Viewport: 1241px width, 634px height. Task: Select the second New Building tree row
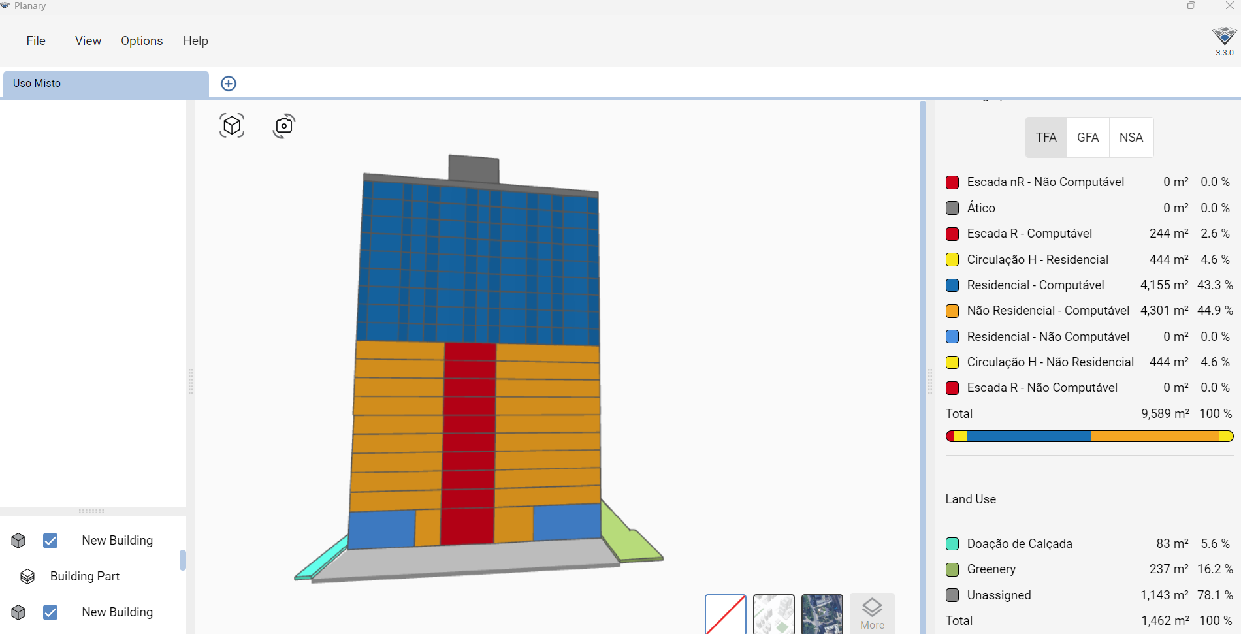click(91, 612)
